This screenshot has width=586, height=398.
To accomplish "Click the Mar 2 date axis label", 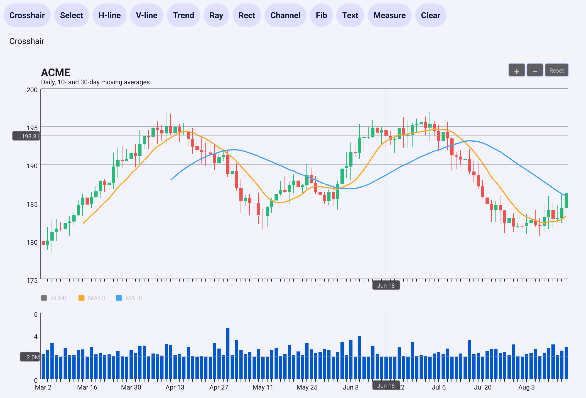I will pos(43,387).
